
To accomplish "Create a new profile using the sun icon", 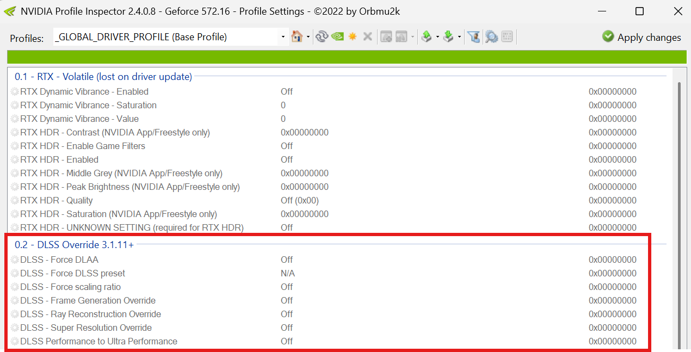I will tap(353, 36).
